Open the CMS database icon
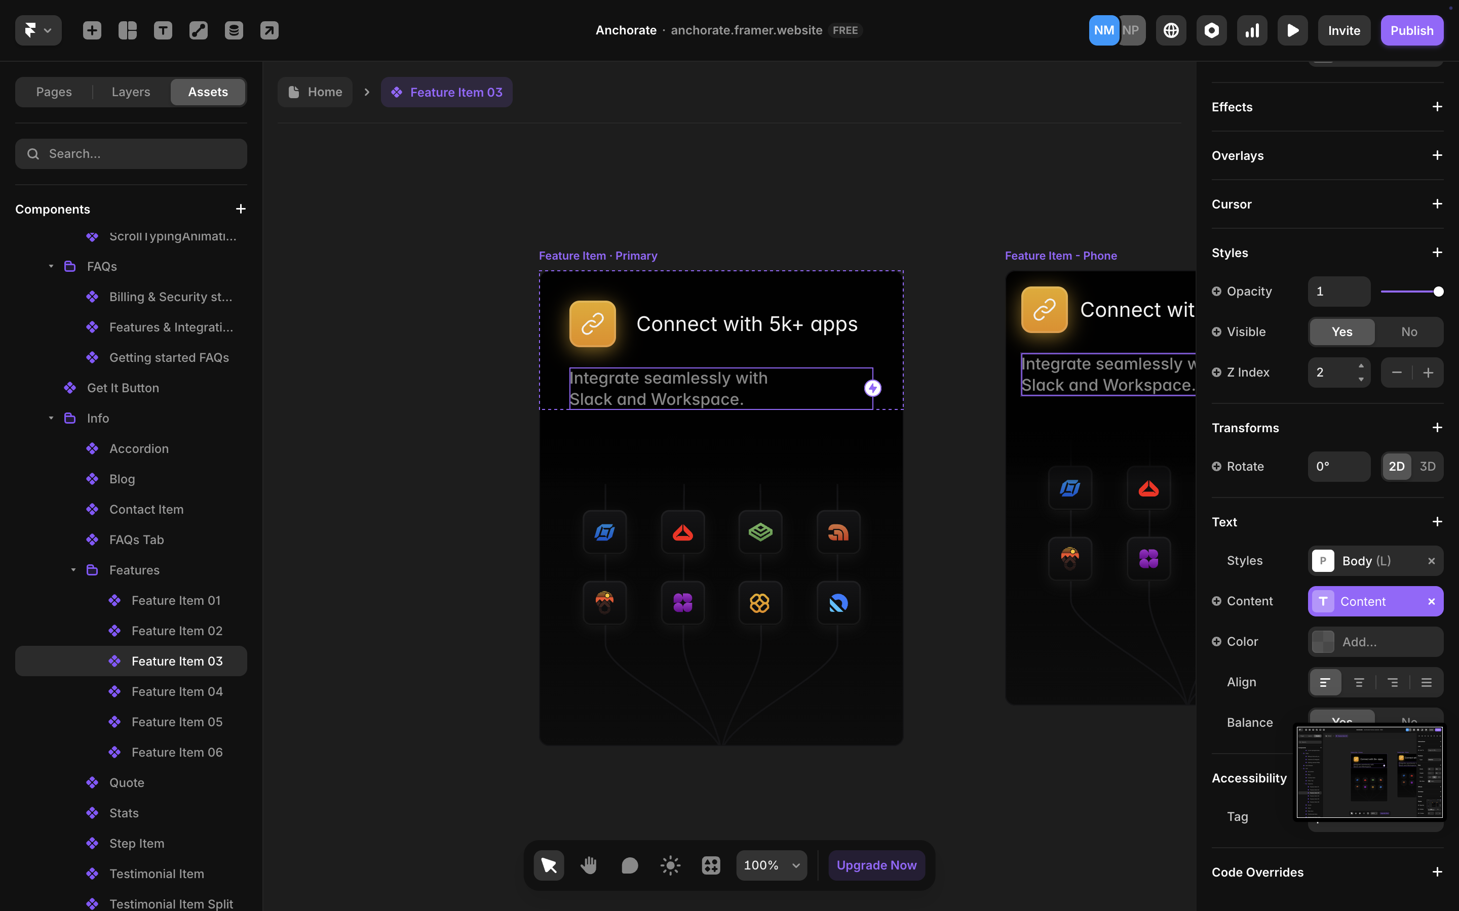The height and width of the screenshot is (911, 1459). point(234,30)
